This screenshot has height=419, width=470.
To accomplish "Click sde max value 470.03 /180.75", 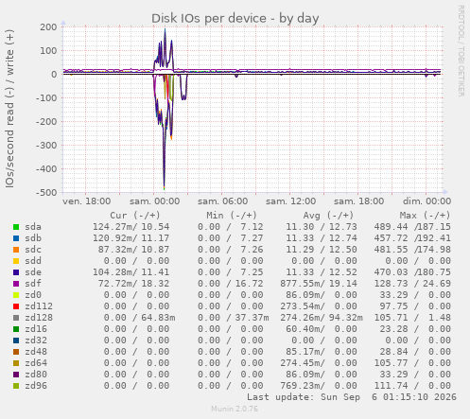I will 412,272.
